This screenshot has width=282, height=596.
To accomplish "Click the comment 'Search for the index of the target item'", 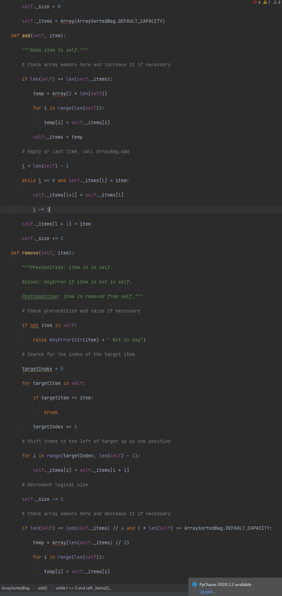I will point(78,354).
